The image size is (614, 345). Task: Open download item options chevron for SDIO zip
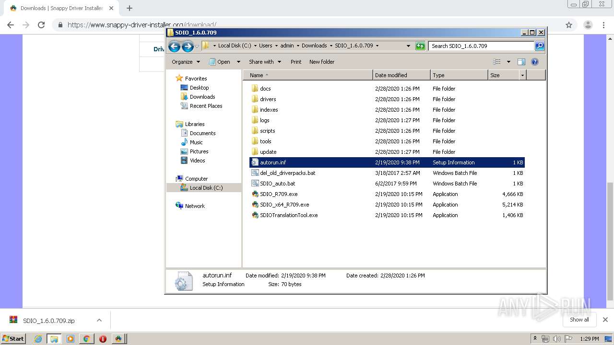tap(99, 320)
